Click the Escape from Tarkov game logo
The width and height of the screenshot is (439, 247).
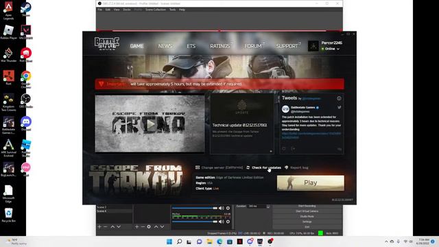click(136, 180)
